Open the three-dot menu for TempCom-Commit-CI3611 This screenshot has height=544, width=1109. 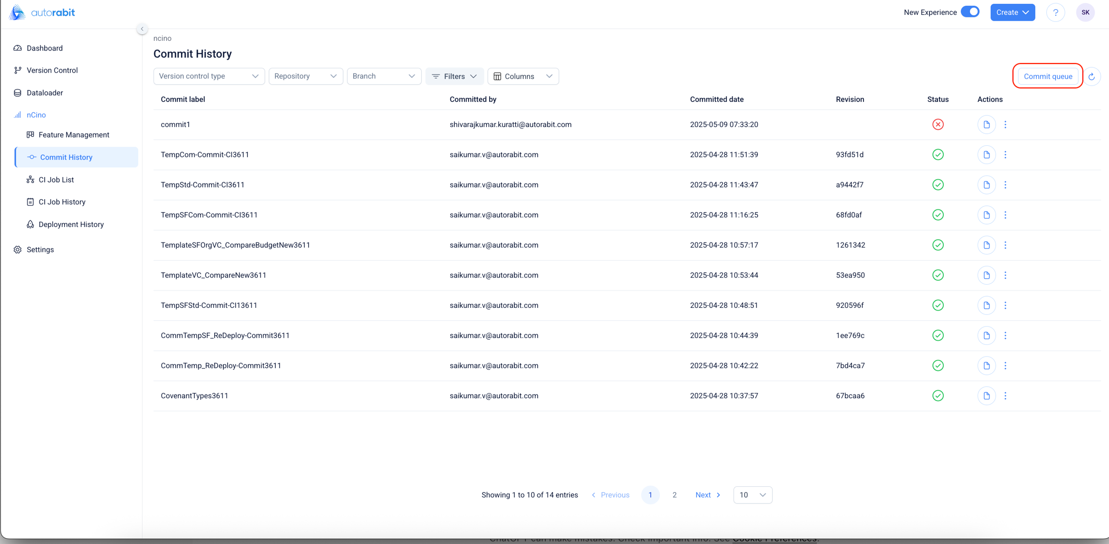tap(1005, 155)
